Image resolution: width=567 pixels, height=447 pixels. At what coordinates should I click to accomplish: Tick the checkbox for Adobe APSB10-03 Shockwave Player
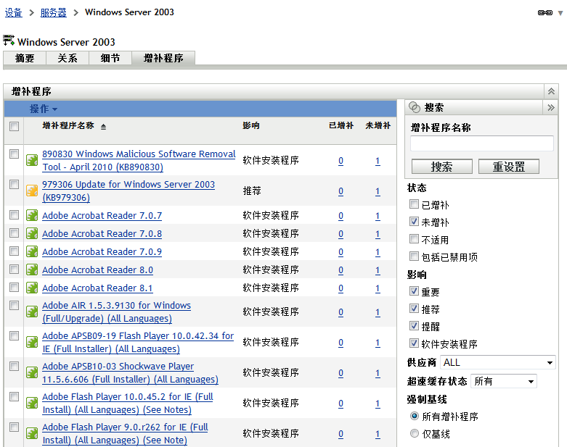[14, 366]
